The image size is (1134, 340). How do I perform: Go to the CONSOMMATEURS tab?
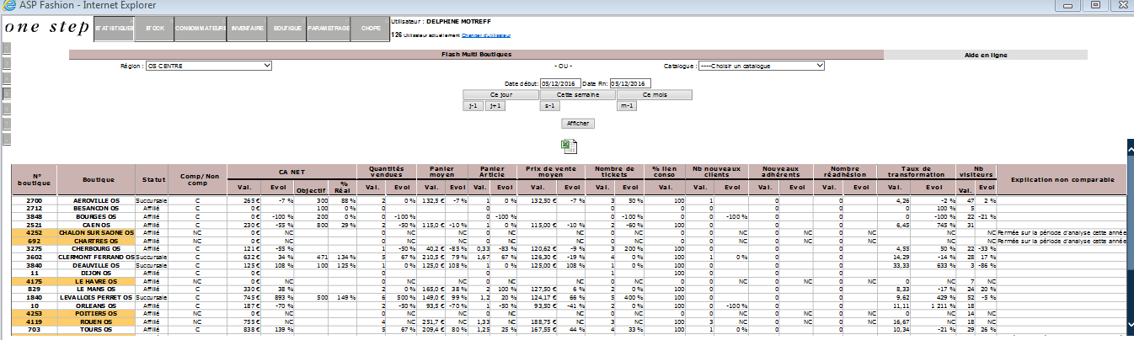point(199,29)
